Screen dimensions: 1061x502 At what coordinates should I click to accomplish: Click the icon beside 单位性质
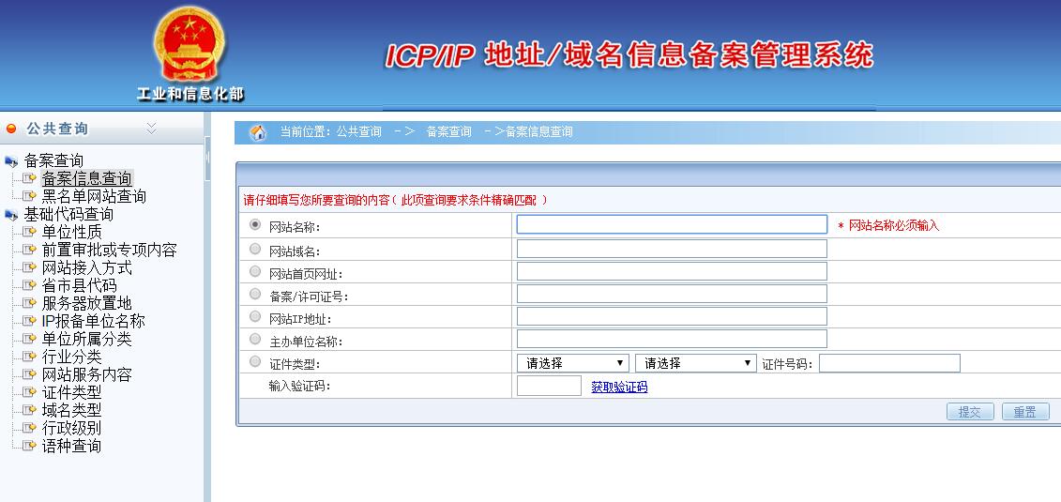click(29, 232)
